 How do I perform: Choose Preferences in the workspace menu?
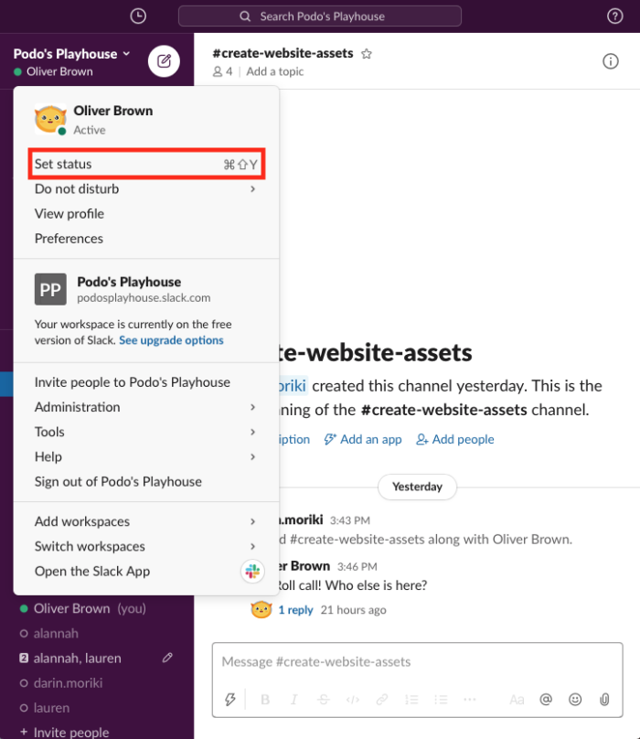click(x=69, y=239)
